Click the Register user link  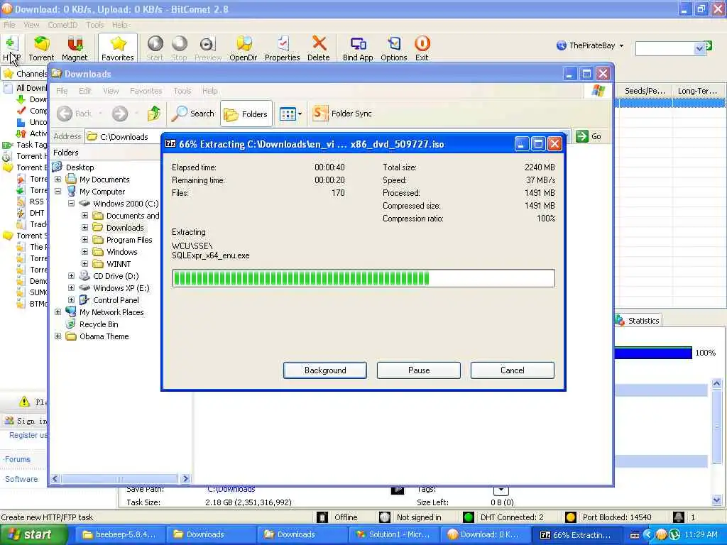tap(28, 435)
